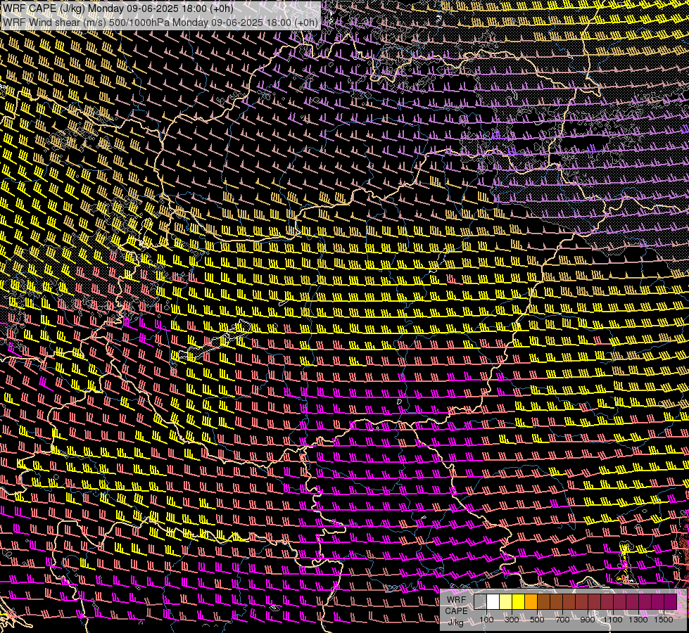The height and width of the screenshot is (633, 689).
Task: Click the 'WRF CAPE (J/kg)' title line
Action: [118, 8]
